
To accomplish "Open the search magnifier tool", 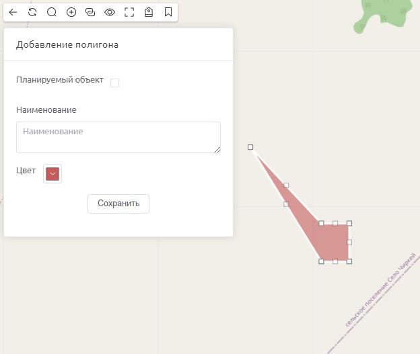I will [52, 12].
